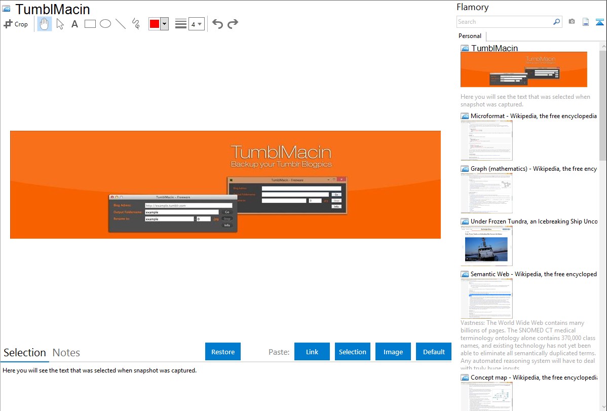
Task: Click the paste Default button
Action: 434,352
